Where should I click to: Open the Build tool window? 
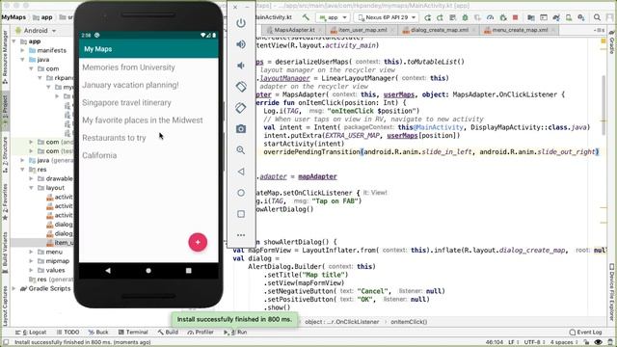click(168, 332)
